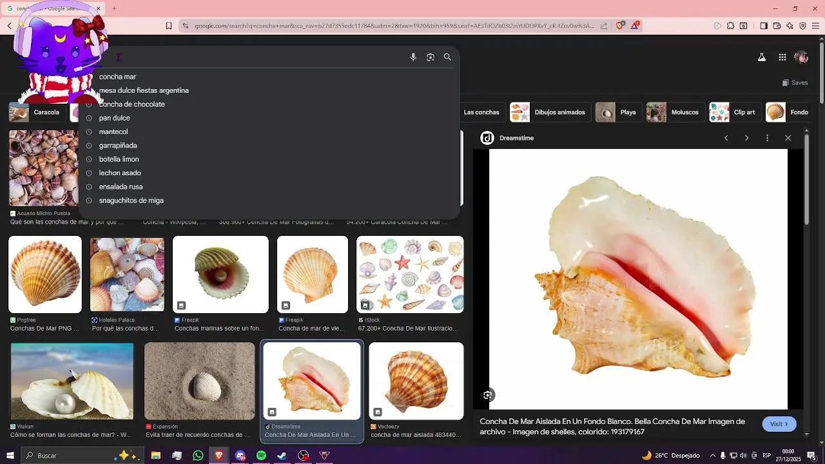Viewport: 825px width, 464px height.
Task: Search inside image with Lens overlay
Action: [488, 395]
